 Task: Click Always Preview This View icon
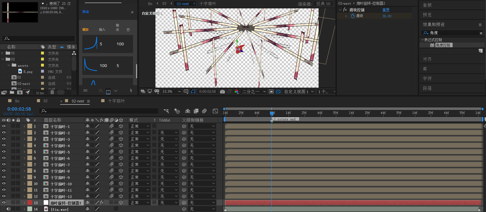tap(143, 91)
